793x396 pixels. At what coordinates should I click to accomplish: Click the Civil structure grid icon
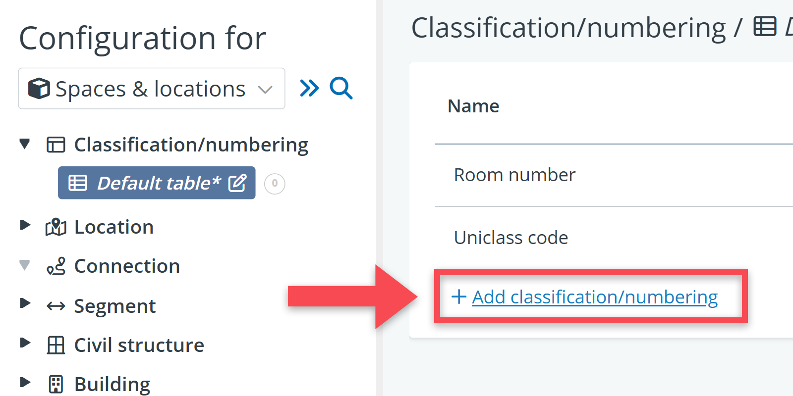point(56,345)
